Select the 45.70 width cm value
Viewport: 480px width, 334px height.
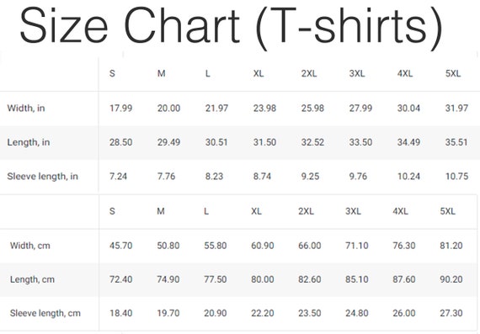(x=121, y=246)
